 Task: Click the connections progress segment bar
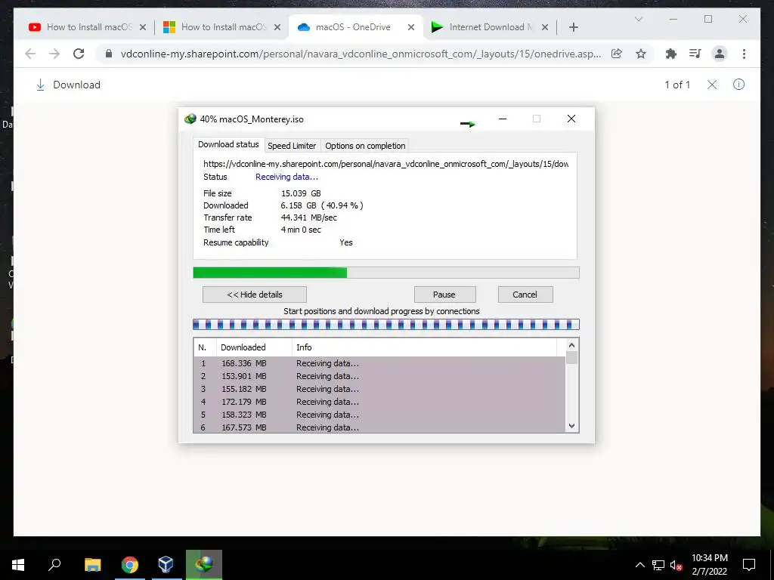click(x=386, y=325)
